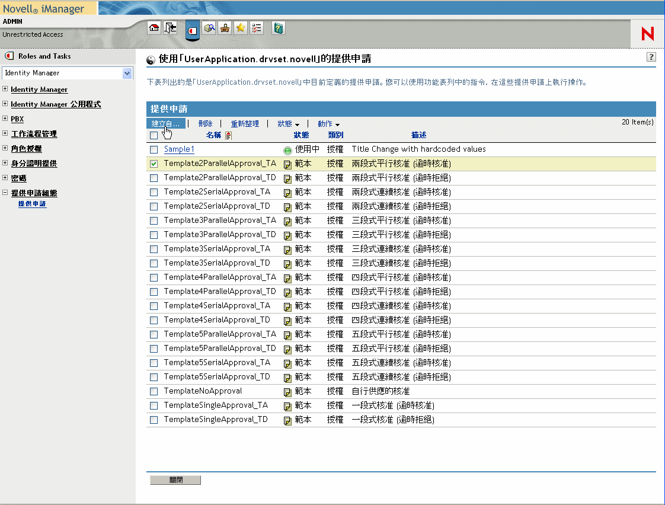This screenshot has height=505, width=665.
Task: Expand the 工作流程管理 tree node
Action: pos(5,134)
